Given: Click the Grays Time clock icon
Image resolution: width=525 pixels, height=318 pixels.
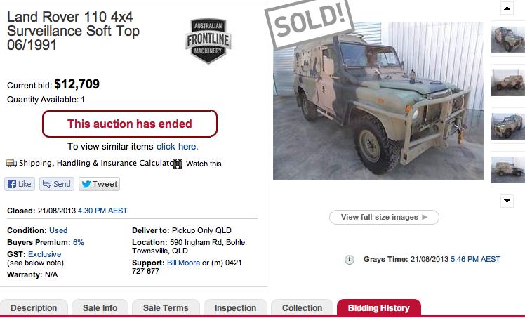Looking at the screenshot, I should click(x=350, y=260).
